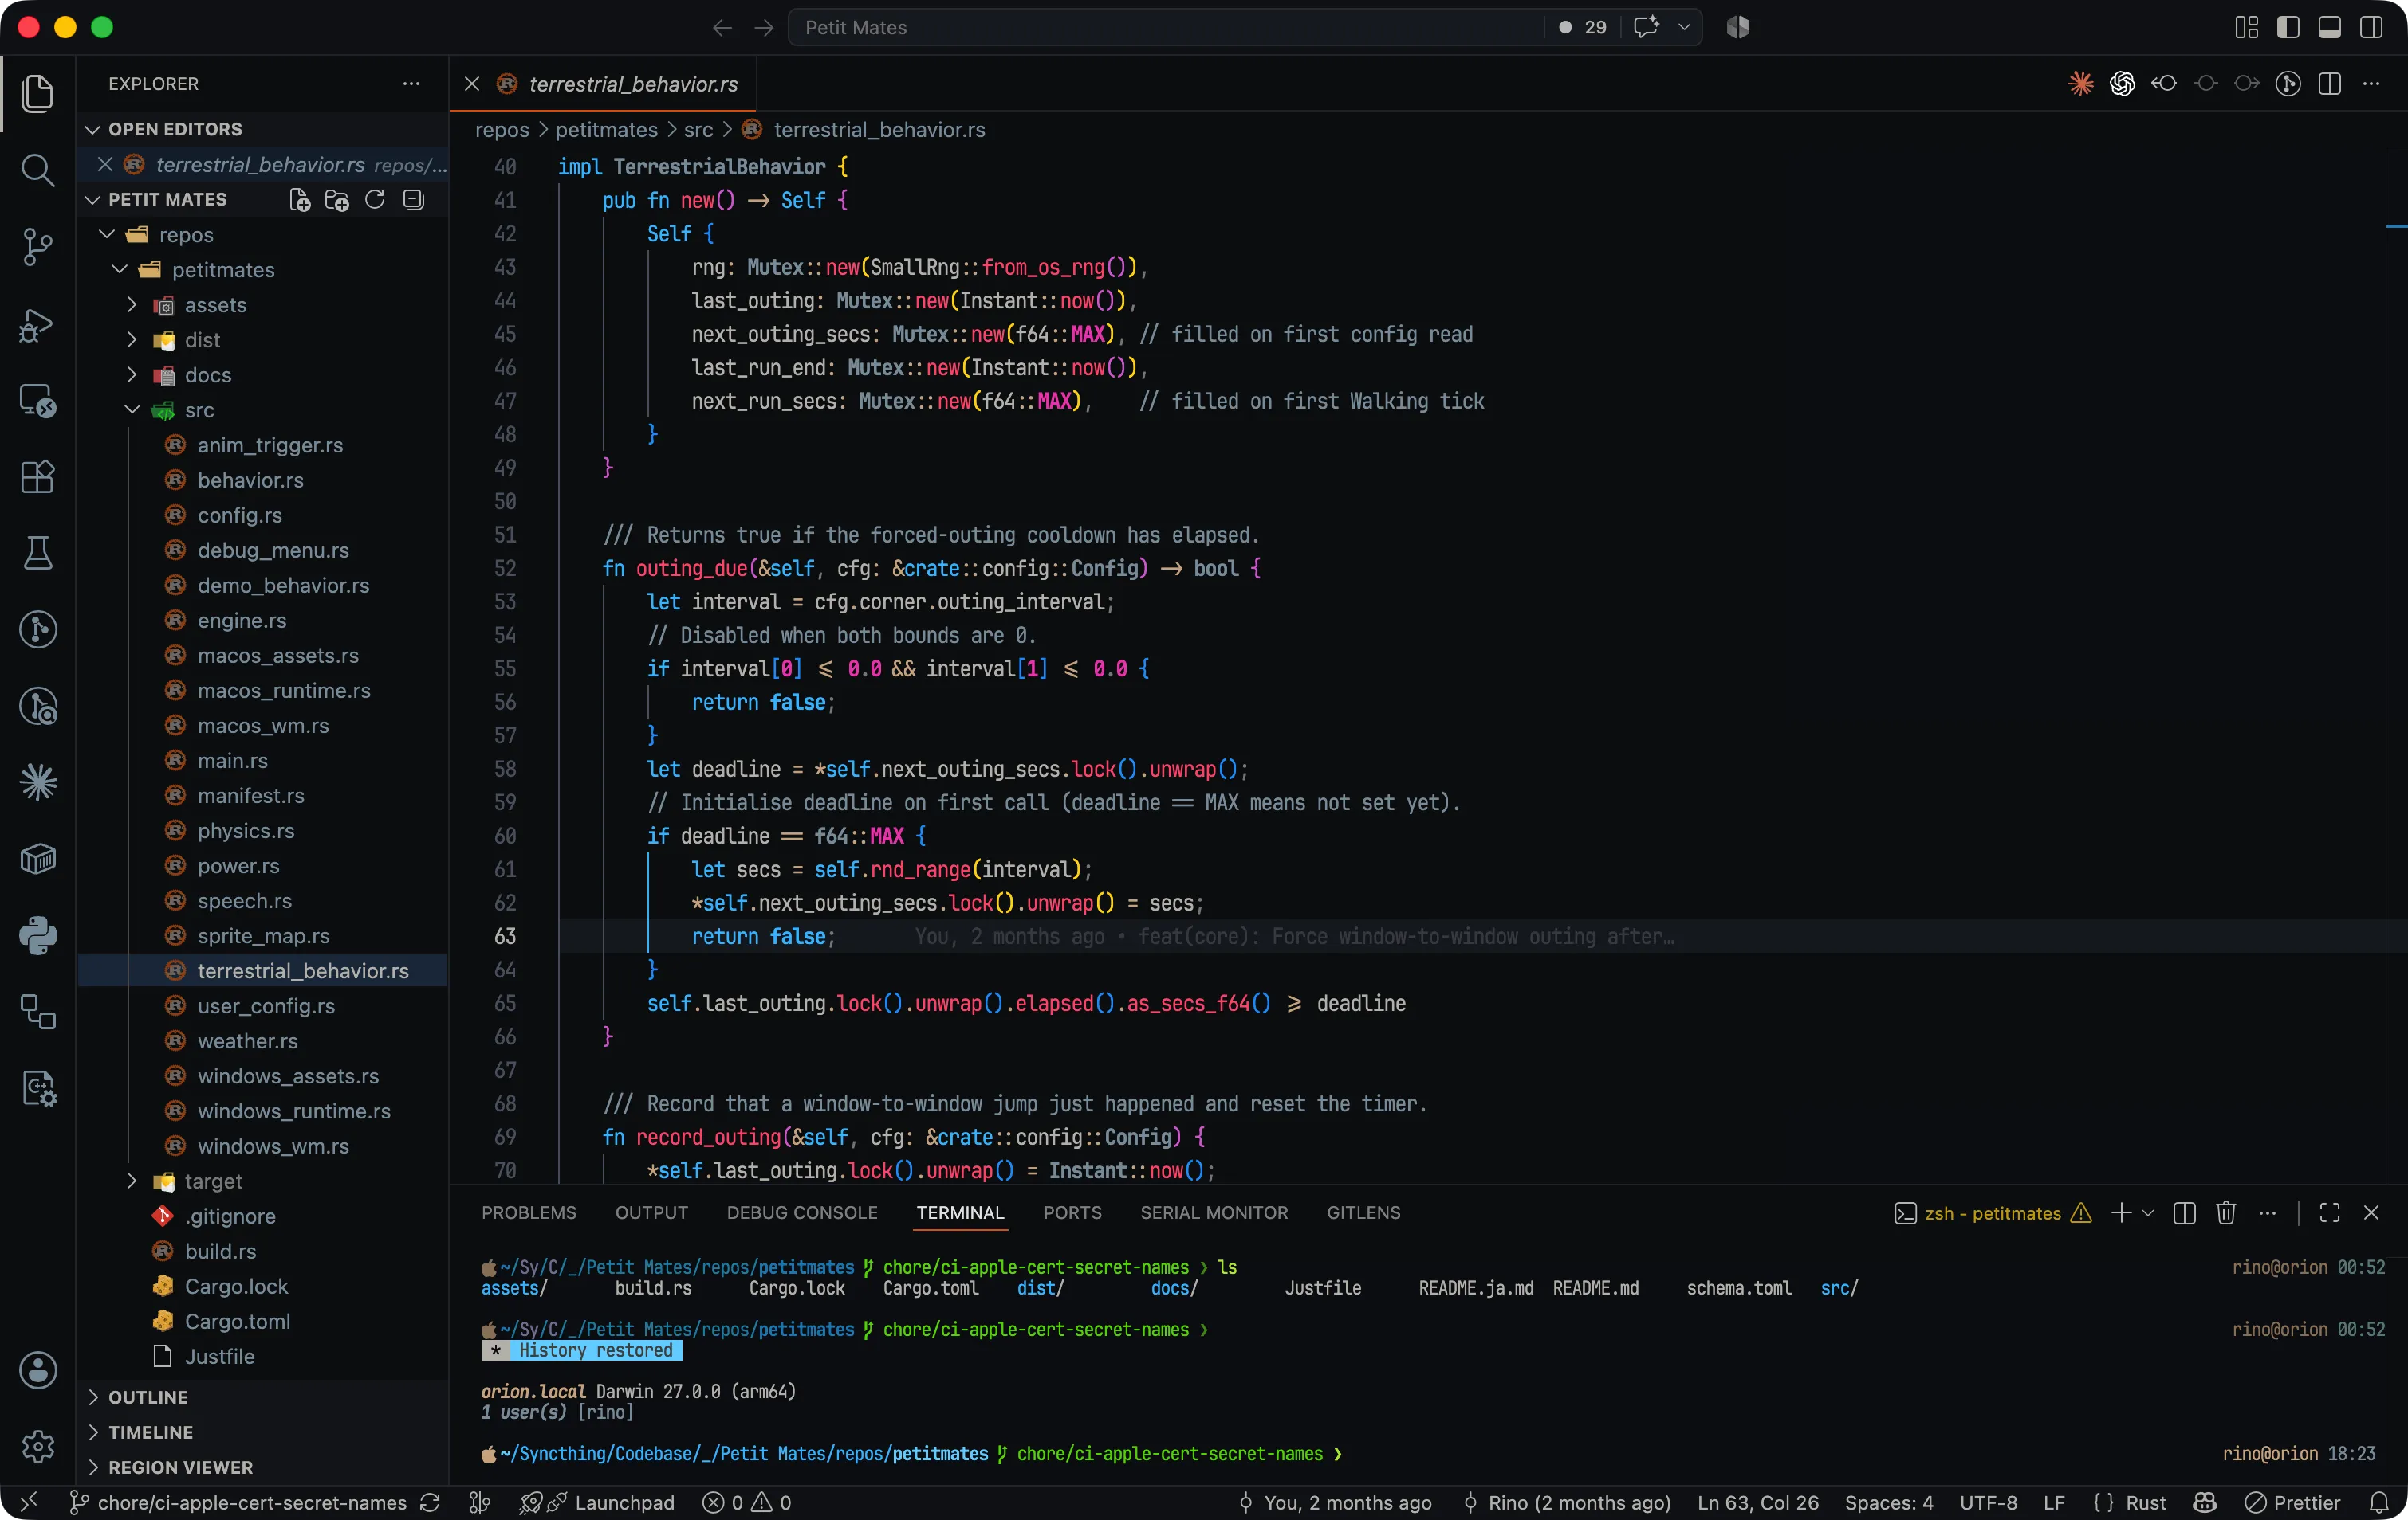2408x1520 pixels.
Task: Click the Petit Mates command center search
Action: (x=1166, y=28)
